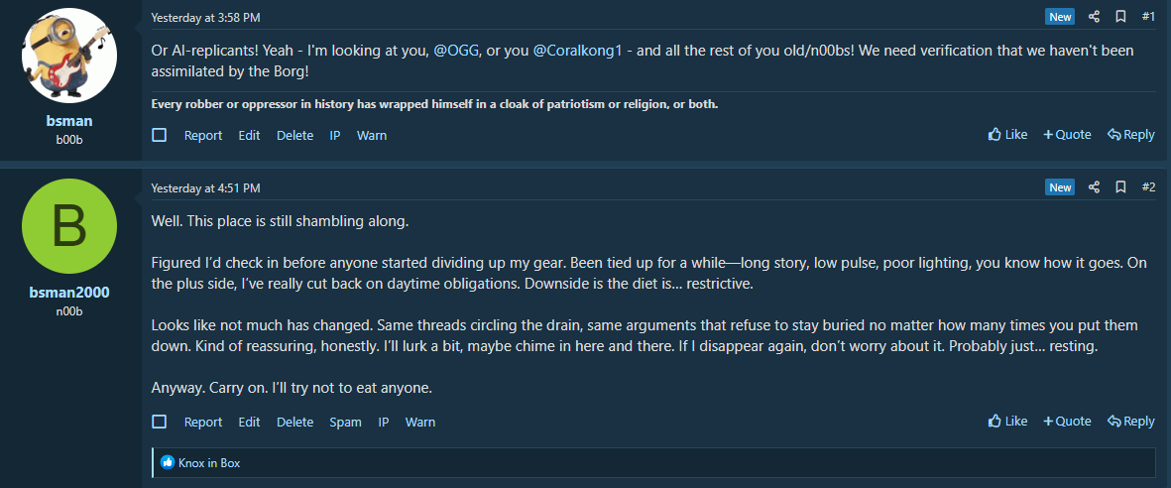The width and height of the screenshot is (1171, 488).
Task: Reply to bsman2000's post #2
Action: tap(1130, 422)
